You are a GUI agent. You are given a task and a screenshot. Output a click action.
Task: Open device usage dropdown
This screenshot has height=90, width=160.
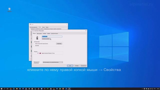(53, 62)
